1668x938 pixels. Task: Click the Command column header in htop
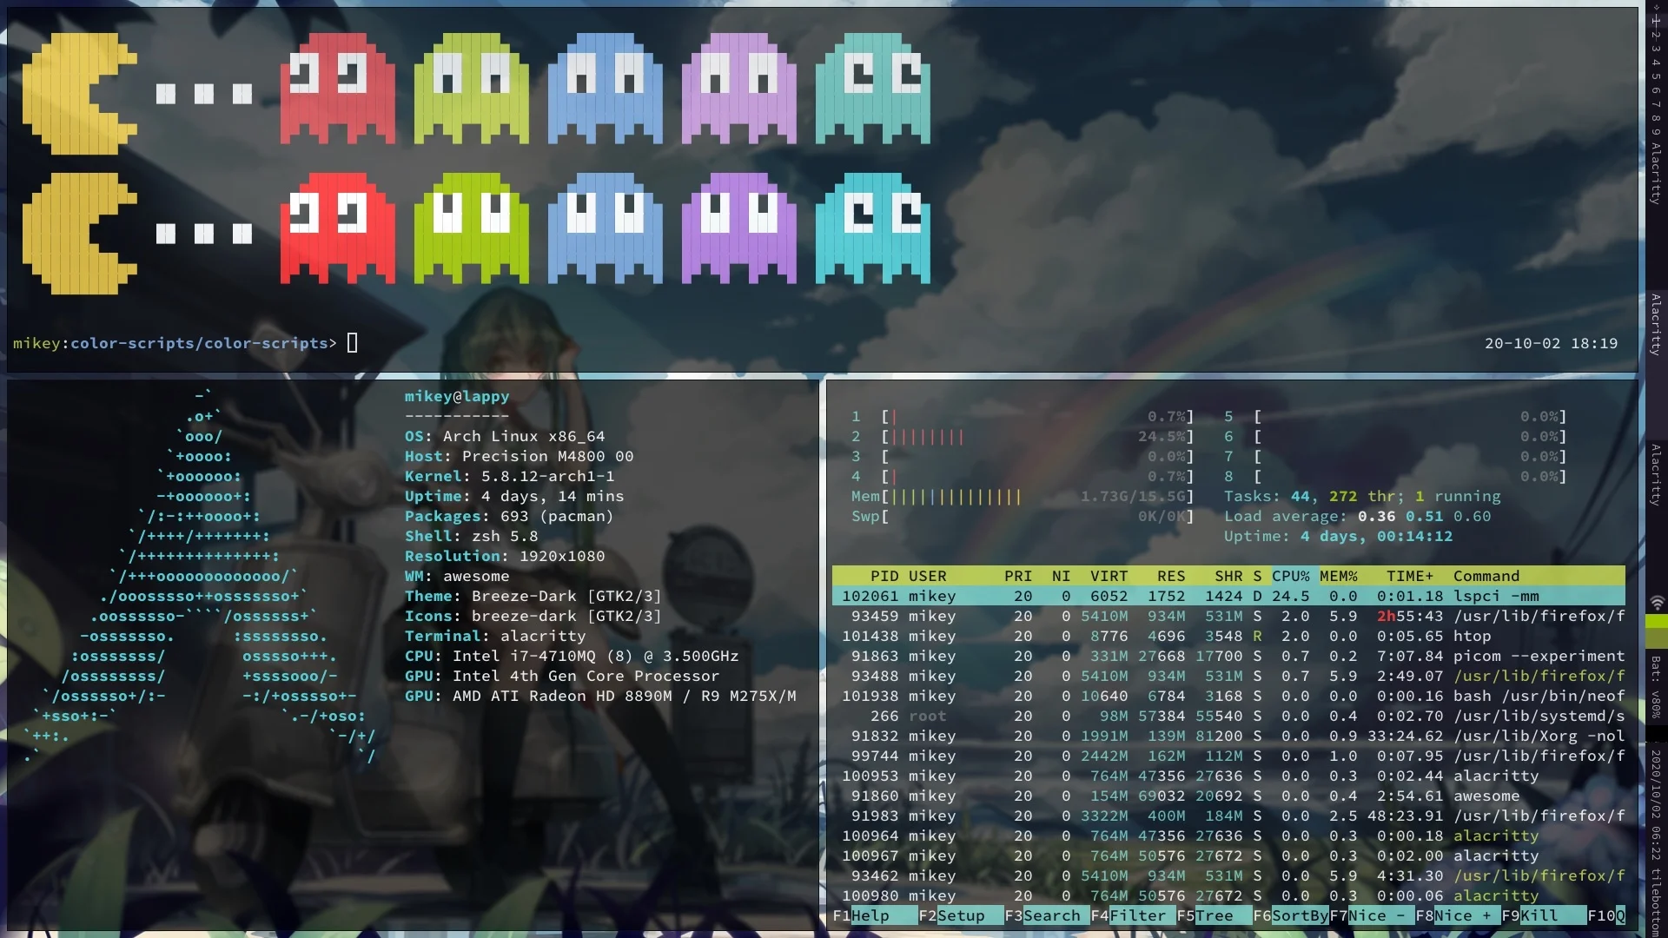click(1486, 576)
